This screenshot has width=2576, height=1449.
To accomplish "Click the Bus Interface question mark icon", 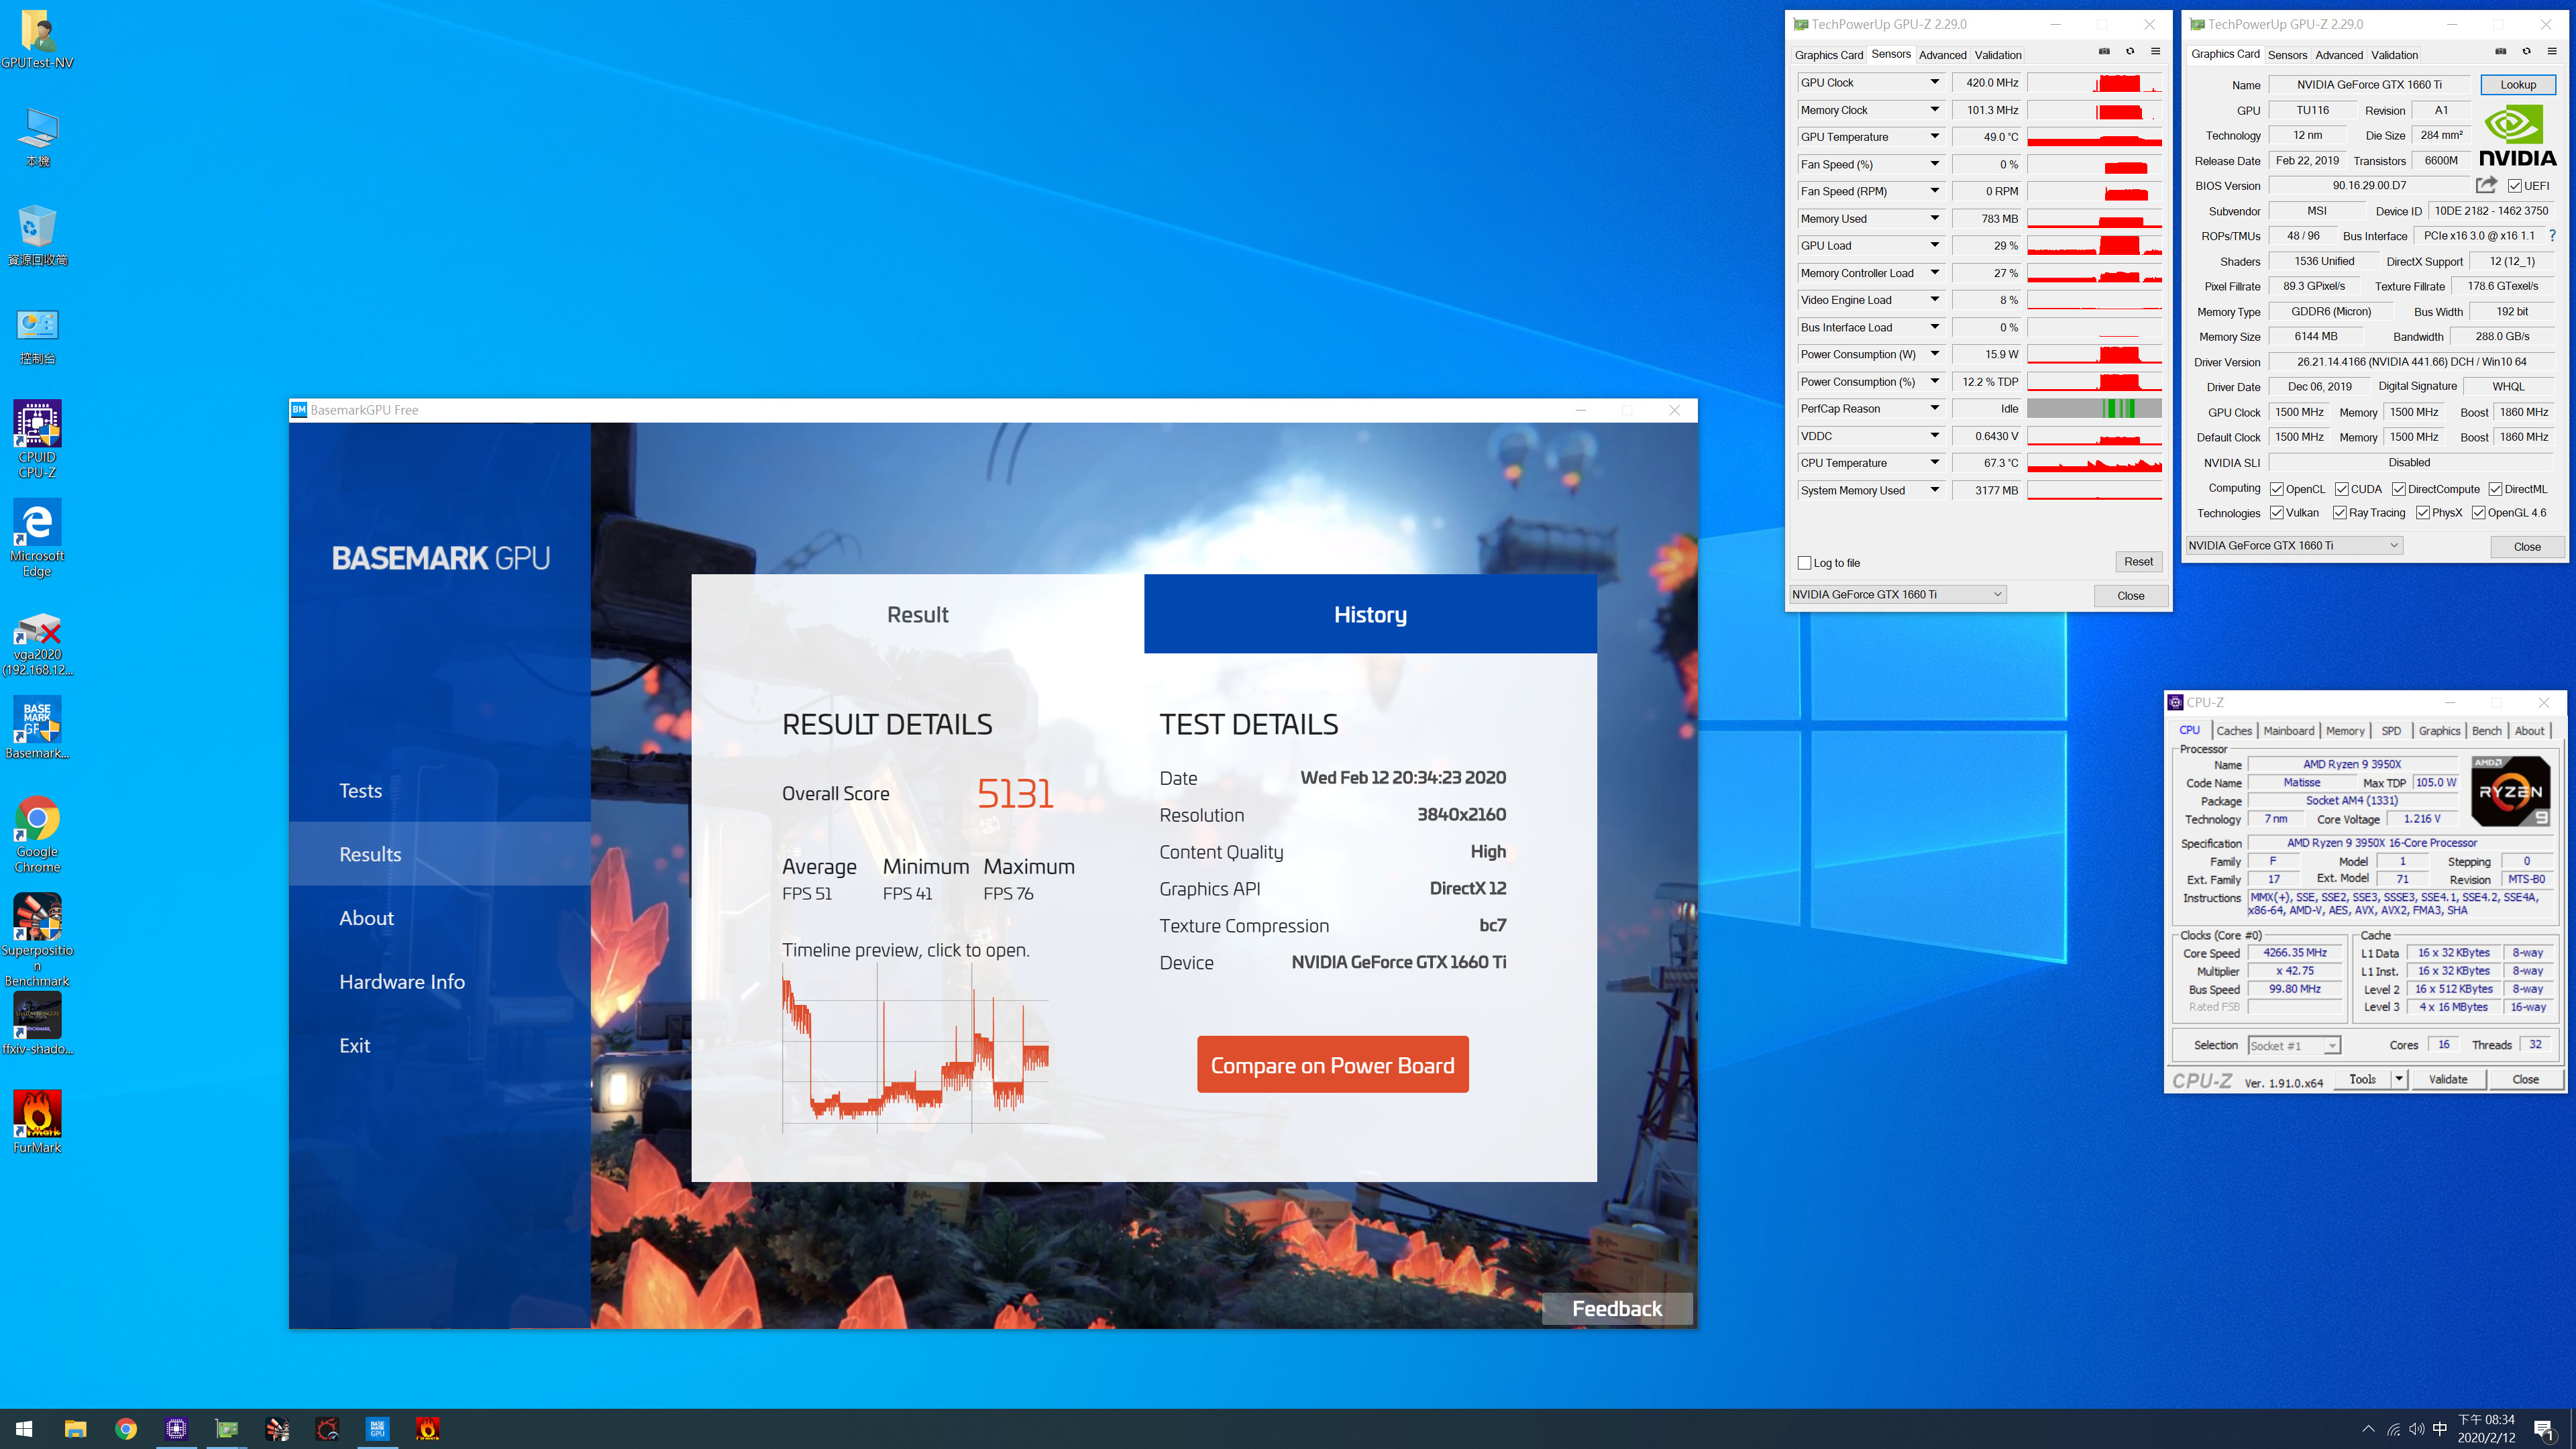I will pos(2552,236).
